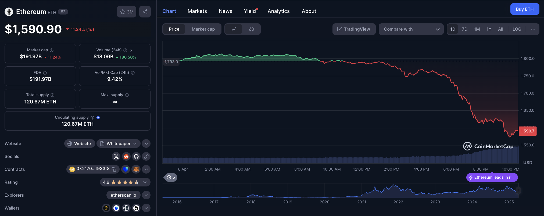The width and height of the screenshot is (544, 216).
Task: Switch chart to candlestick view
Action: point(251,29)
